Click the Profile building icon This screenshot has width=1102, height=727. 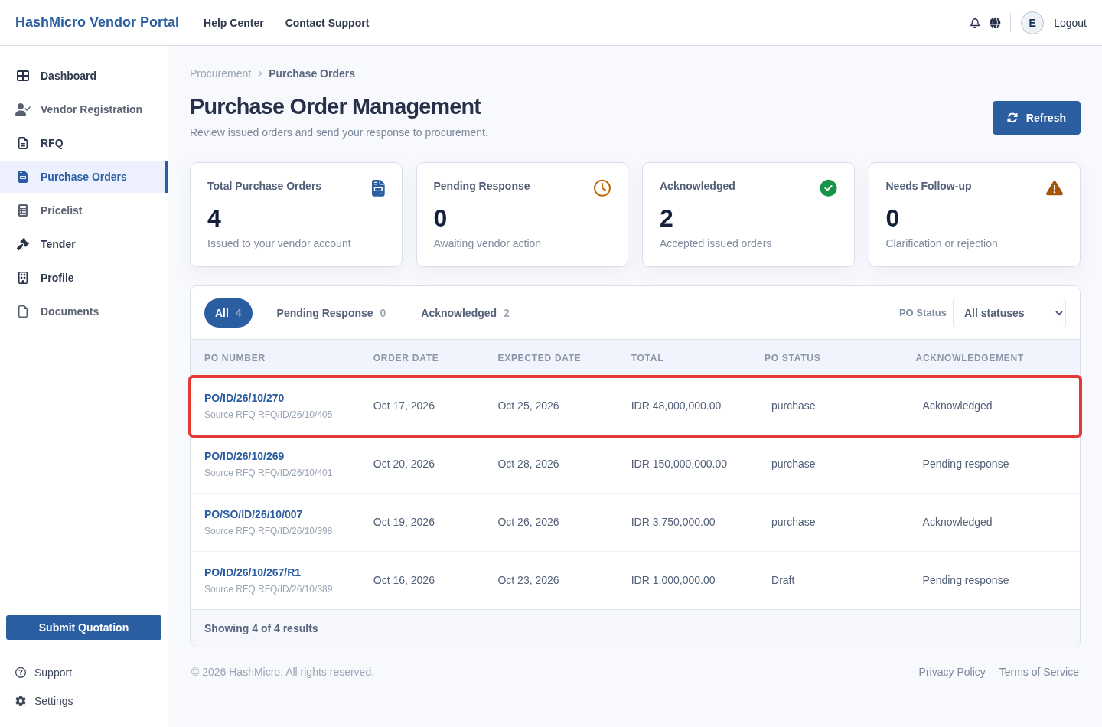(x=23, y=278)
